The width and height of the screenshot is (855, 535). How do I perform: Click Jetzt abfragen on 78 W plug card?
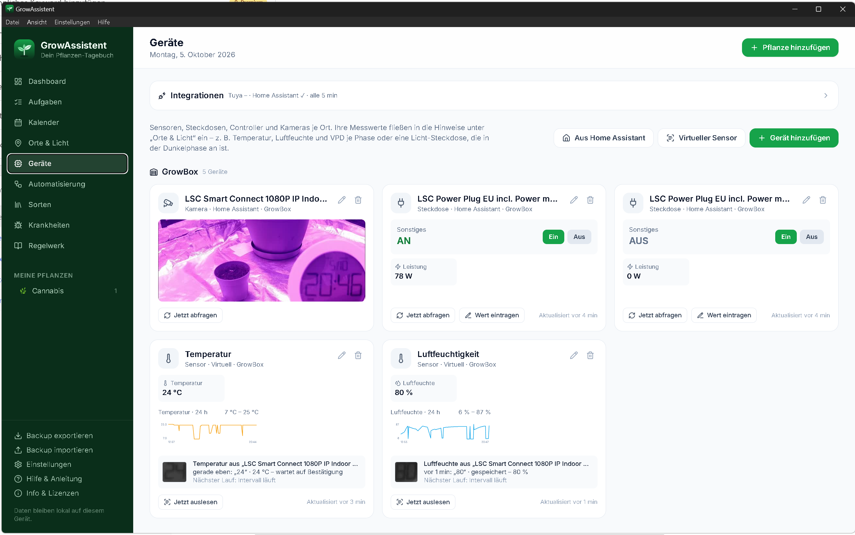[423, 315]
